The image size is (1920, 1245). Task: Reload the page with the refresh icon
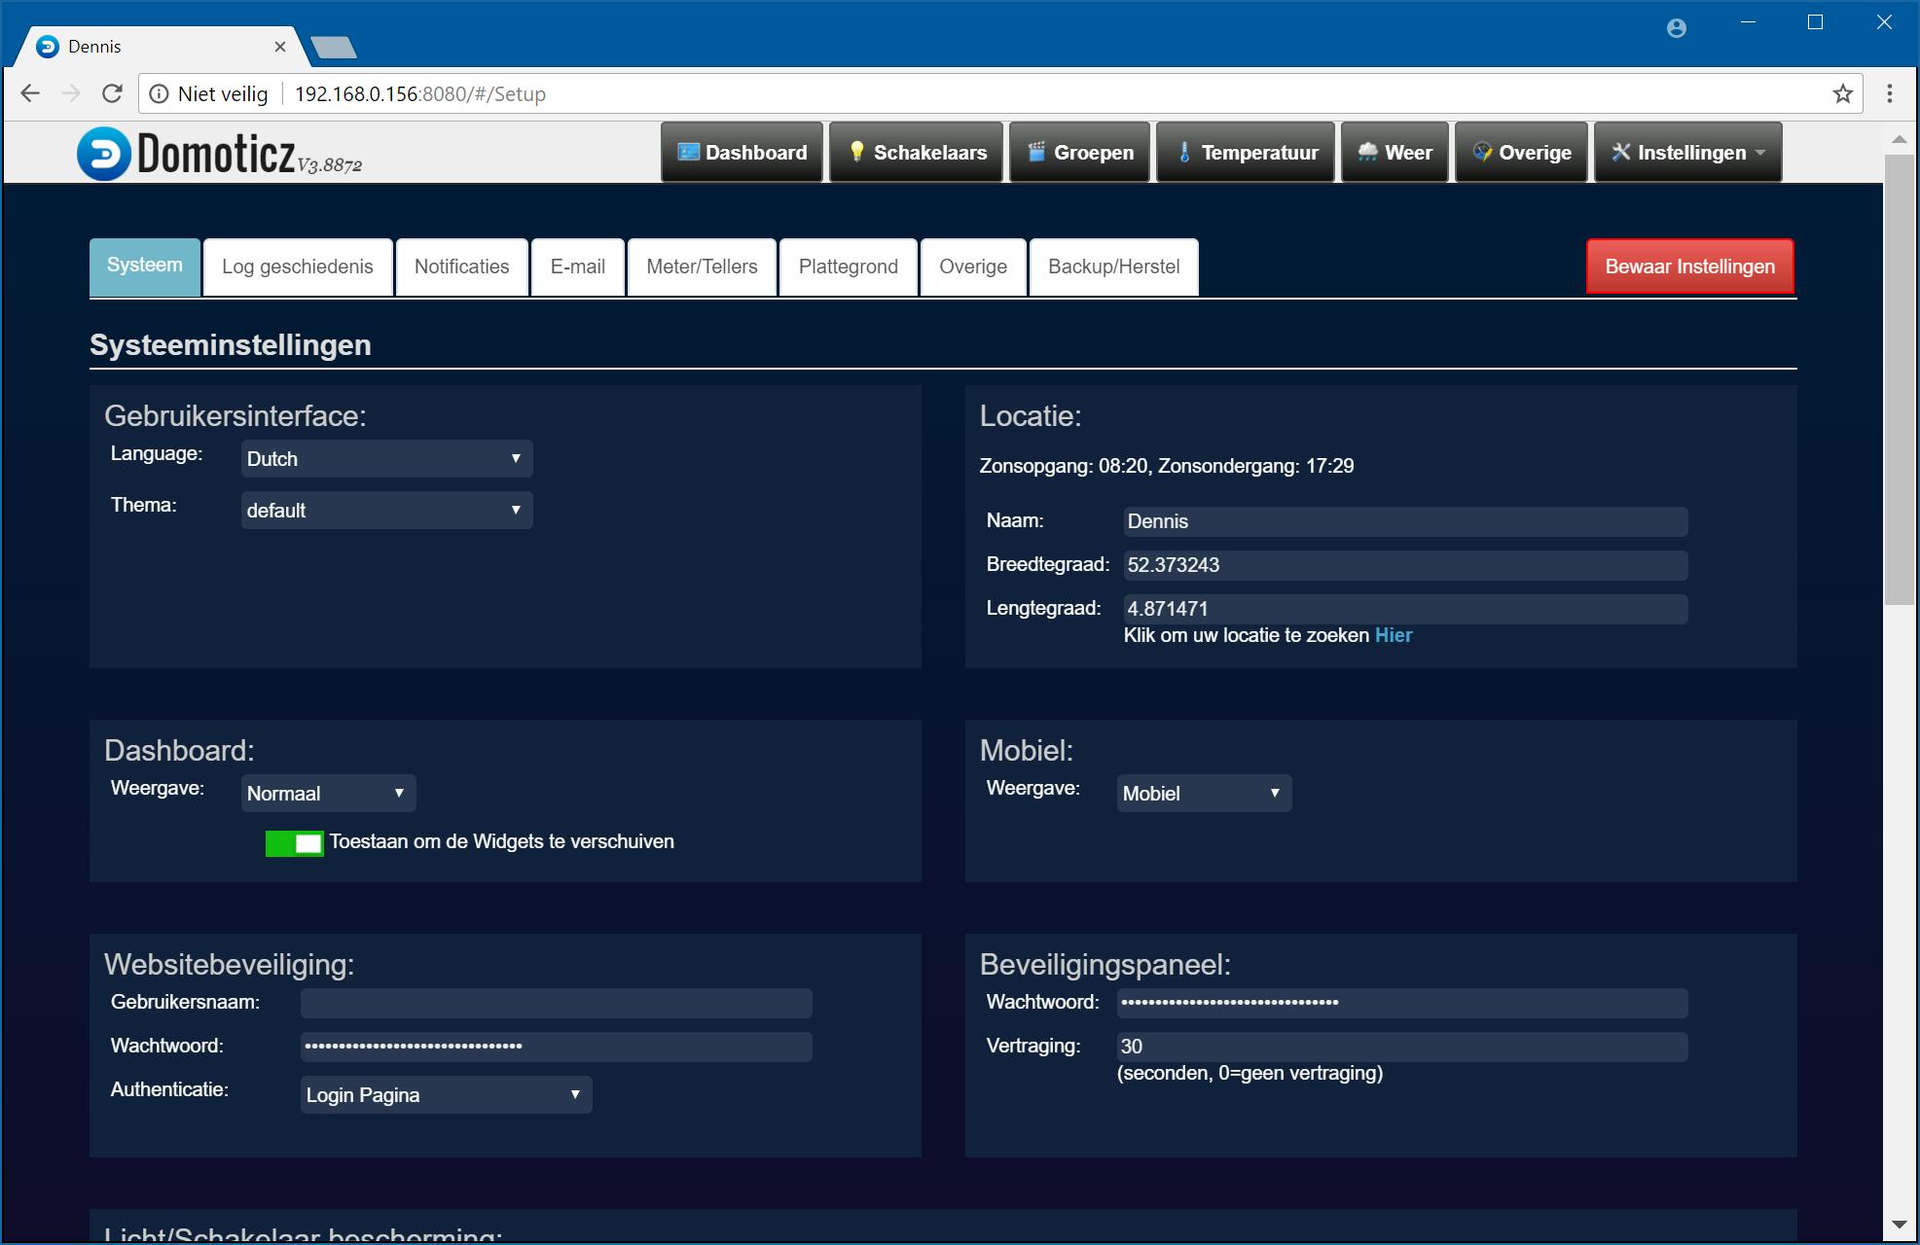tap(113, 93)
